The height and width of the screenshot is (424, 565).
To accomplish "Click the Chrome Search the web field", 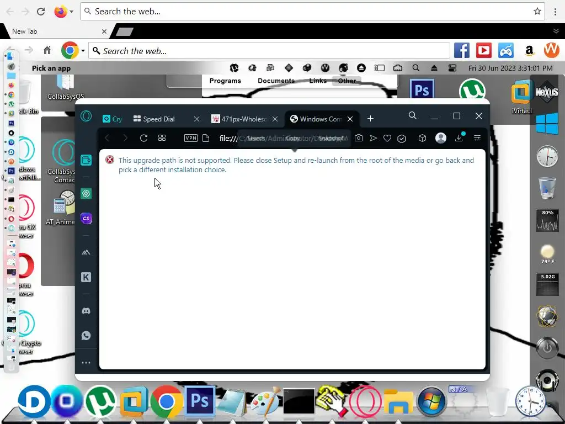I will pos(269,51).
